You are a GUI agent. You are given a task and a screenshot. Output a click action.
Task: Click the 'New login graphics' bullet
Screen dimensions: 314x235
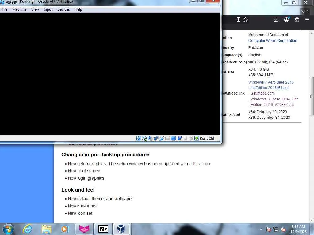pos(86,178)
